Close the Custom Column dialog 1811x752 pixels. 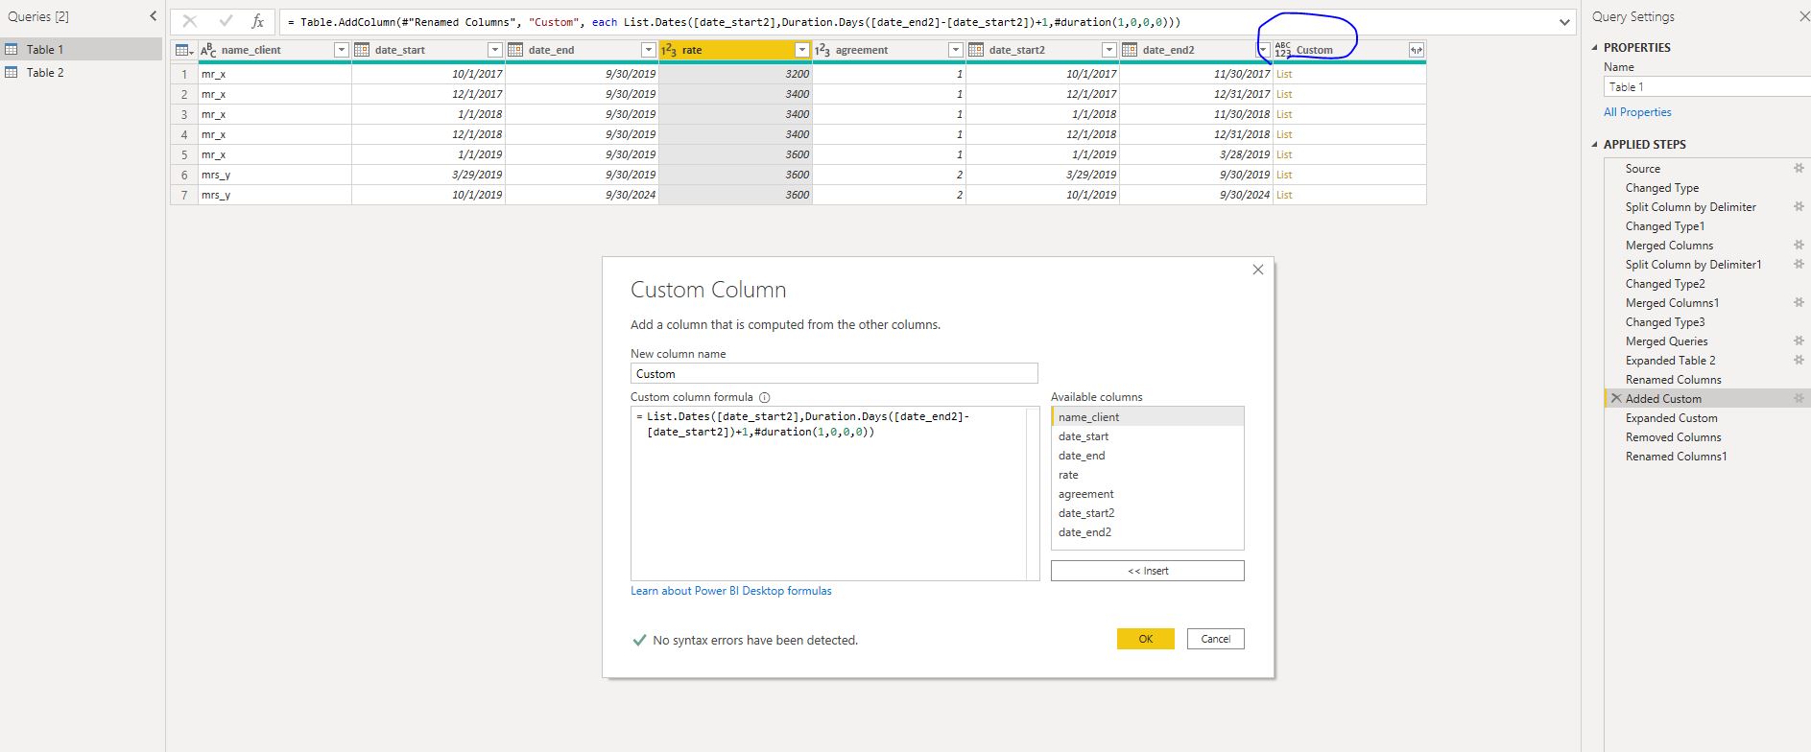[1258, 270]
